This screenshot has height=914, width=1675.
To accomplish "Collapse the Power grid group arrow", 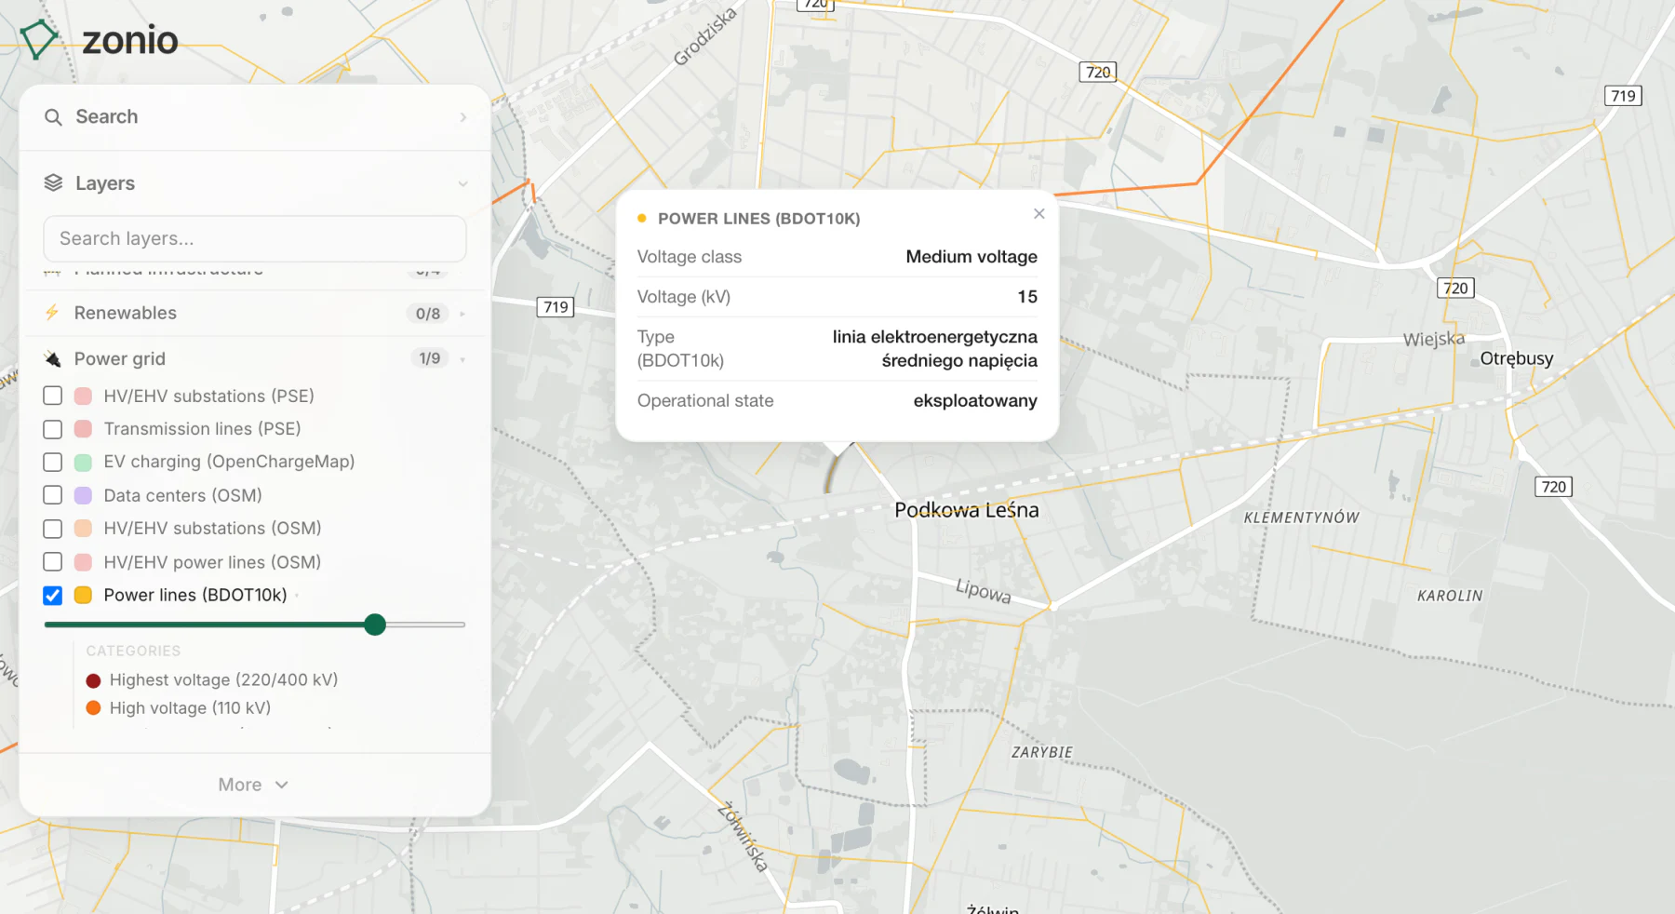I will (462, 359).
